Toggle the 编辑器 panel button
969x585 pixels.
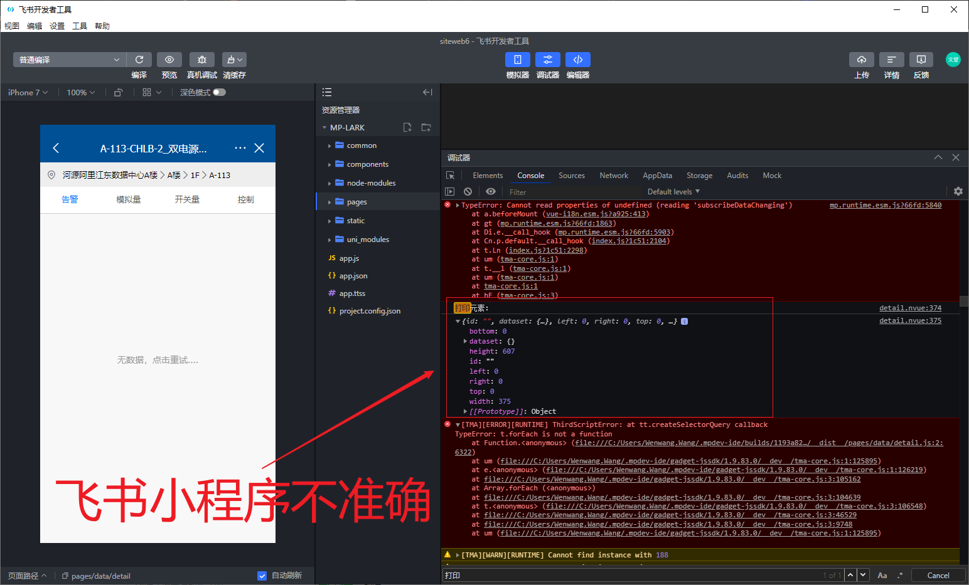click(578, 60)
